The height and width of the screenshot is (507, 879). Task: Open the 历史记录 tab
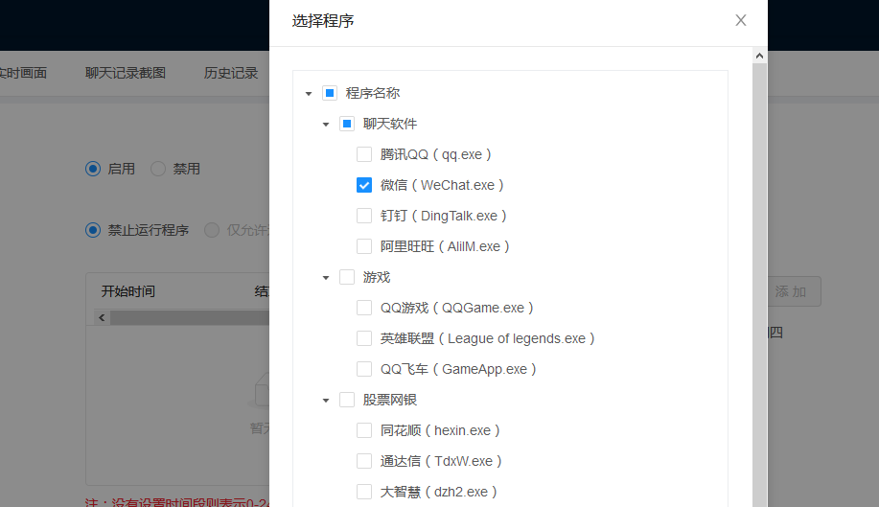click(x=231, y=73)
